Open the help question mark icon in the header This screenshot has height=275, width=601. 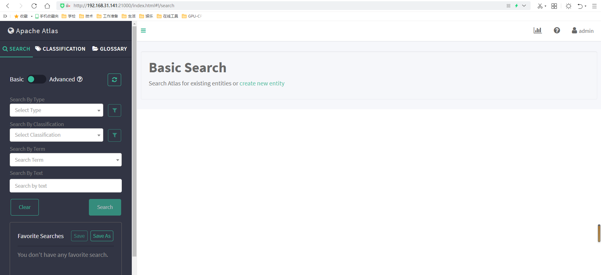point(557,30)
